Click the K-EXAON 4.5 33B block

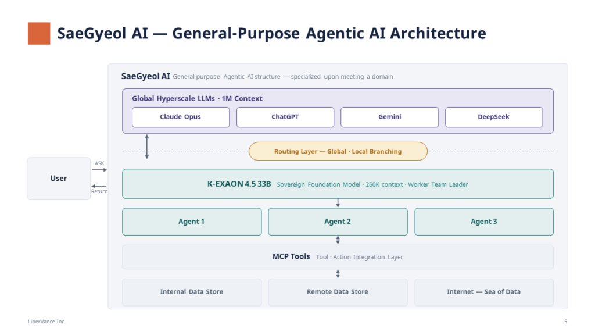coord(338,184)
